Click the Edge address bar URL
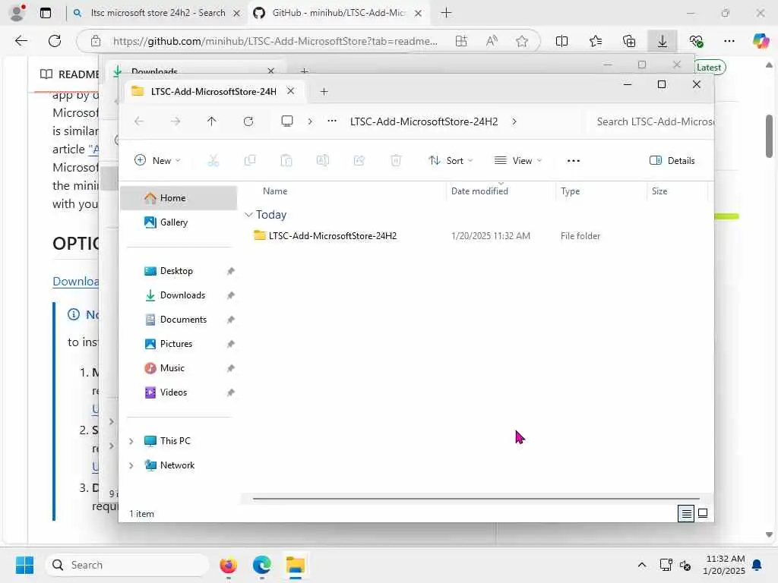Viewport: 778px width, 583px height. tap(275, 41)
